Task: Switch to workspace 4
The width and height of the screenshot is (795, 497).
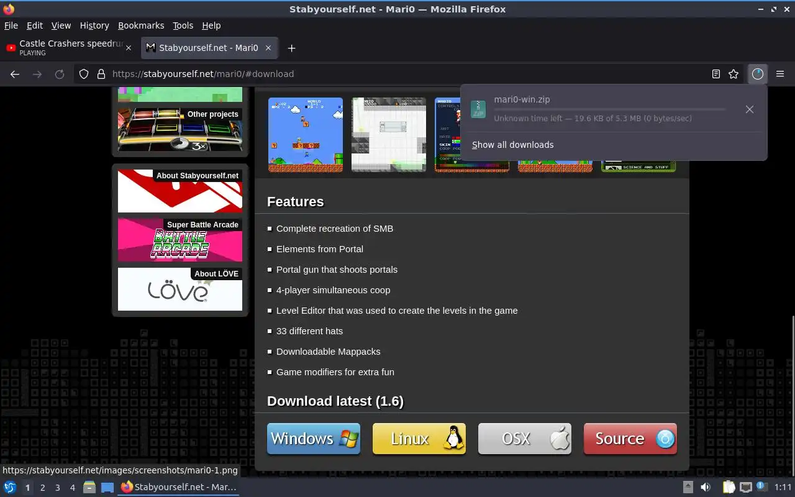Action: point(72,488)
